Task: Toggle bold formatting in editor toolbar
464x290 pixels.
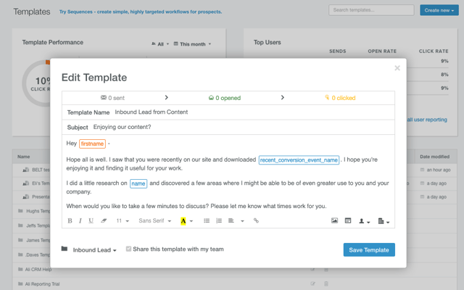Action: point(70,220)
